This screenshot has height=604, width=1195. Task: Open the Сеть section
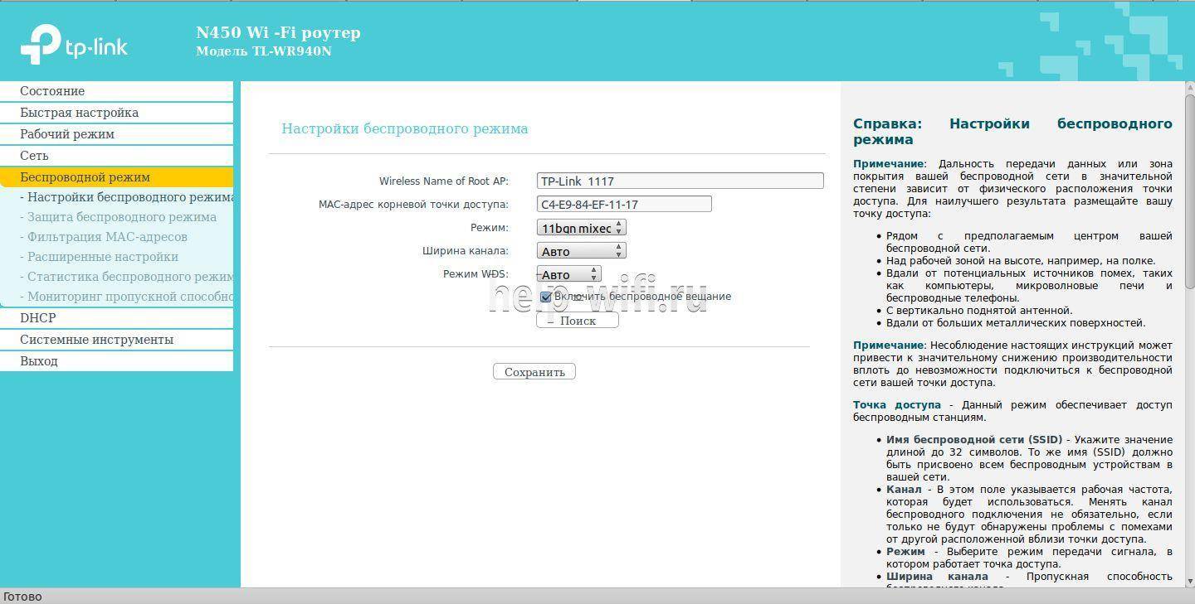click(x=34, y=156)
